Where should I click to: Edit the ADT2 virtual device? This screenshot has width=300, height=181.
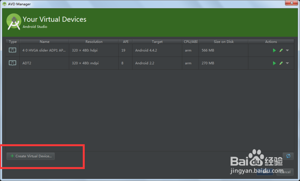tap(281, 63)
